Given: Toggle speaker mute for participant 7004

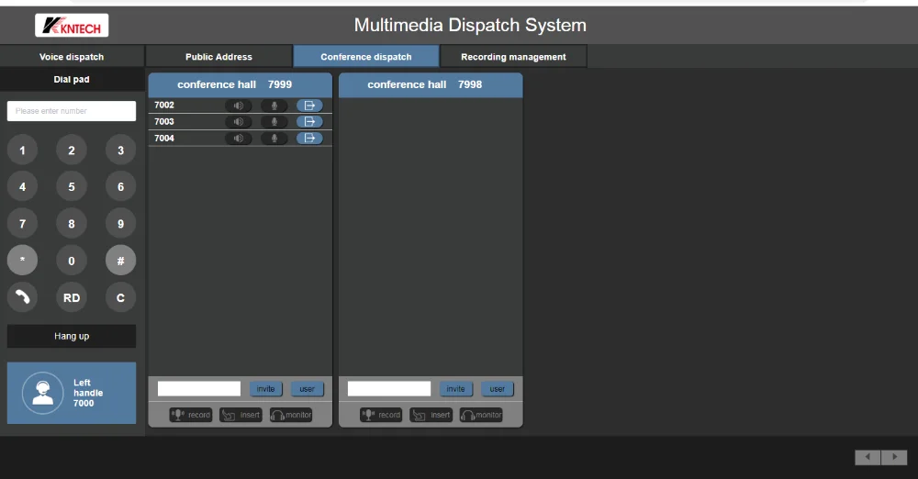Looking at the screenshot, I should point(238,139).
